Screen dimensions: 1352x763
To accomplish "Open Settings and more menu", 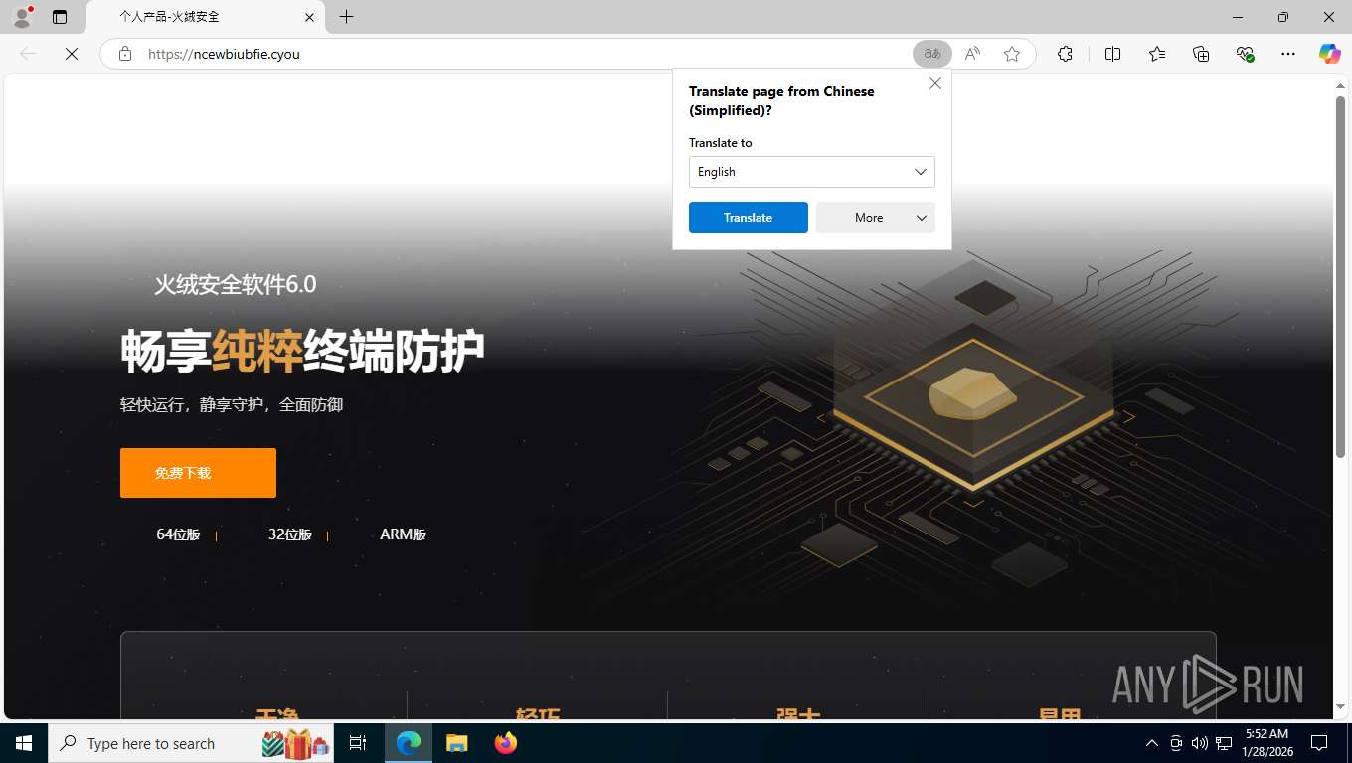I will pyautogui.click(x=1288, y=54).
